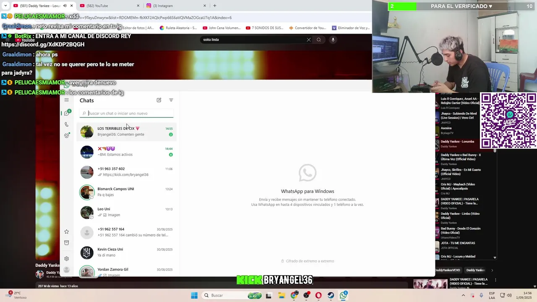The image size is (537, 302).
Task: Open Kevin Cieza Uni chat
Action: [126, 252]
